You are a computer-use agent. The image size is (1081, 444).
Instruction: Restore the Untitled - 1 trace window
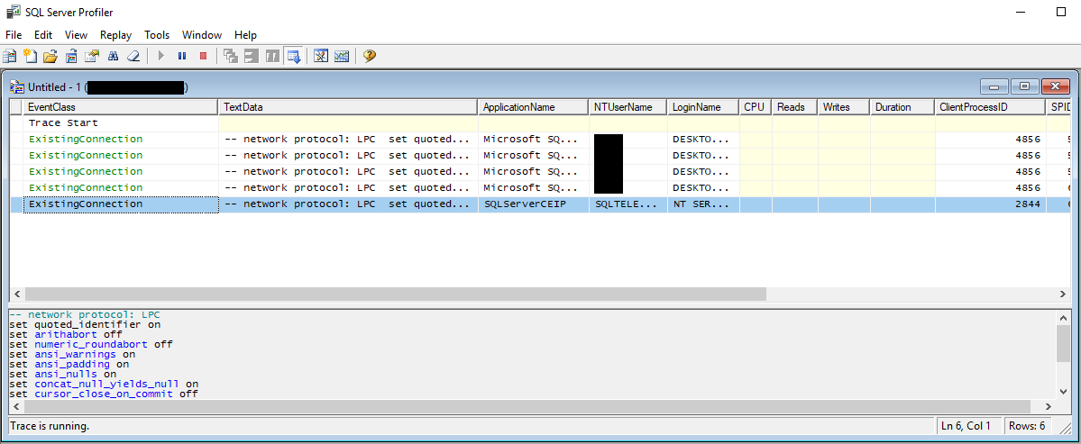point(1024,86)
